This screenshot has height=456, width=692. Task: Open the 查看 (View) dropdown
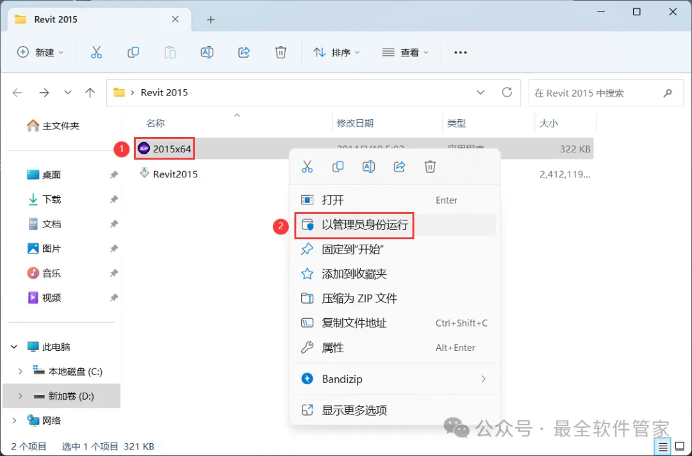coord(405,53)
